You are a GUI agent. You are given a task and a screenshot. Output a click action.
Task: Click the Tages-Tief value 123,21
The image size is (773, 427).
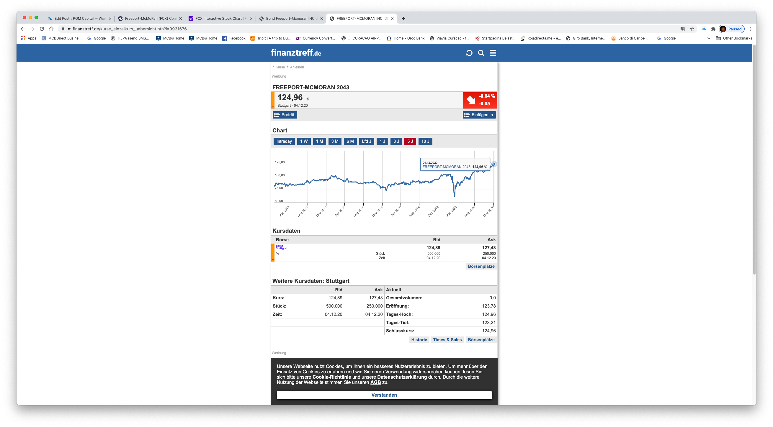click(x=488, y=323)
